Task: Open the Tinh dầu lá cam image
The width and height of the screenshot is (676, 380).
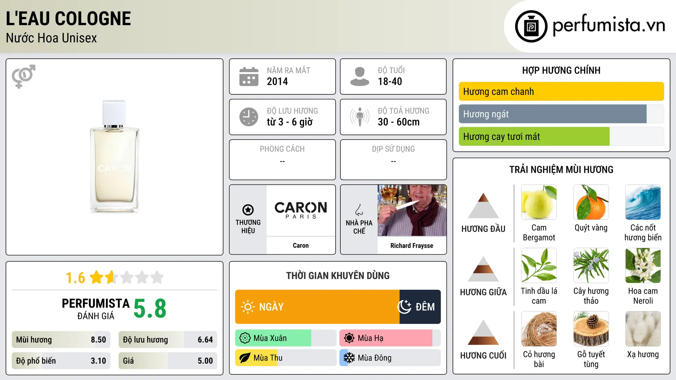Action: pyautogui.click(x=539, y=266)
